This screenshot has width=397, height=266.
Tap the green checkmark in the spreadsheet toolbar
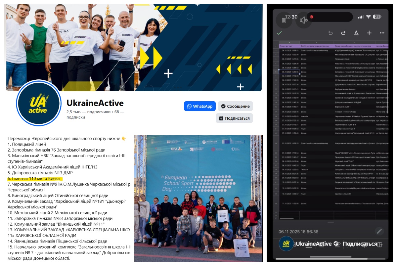(x=280, y=33)
